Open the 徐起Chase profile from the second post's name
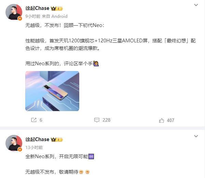The image size is (205, 178). (37, 139)
